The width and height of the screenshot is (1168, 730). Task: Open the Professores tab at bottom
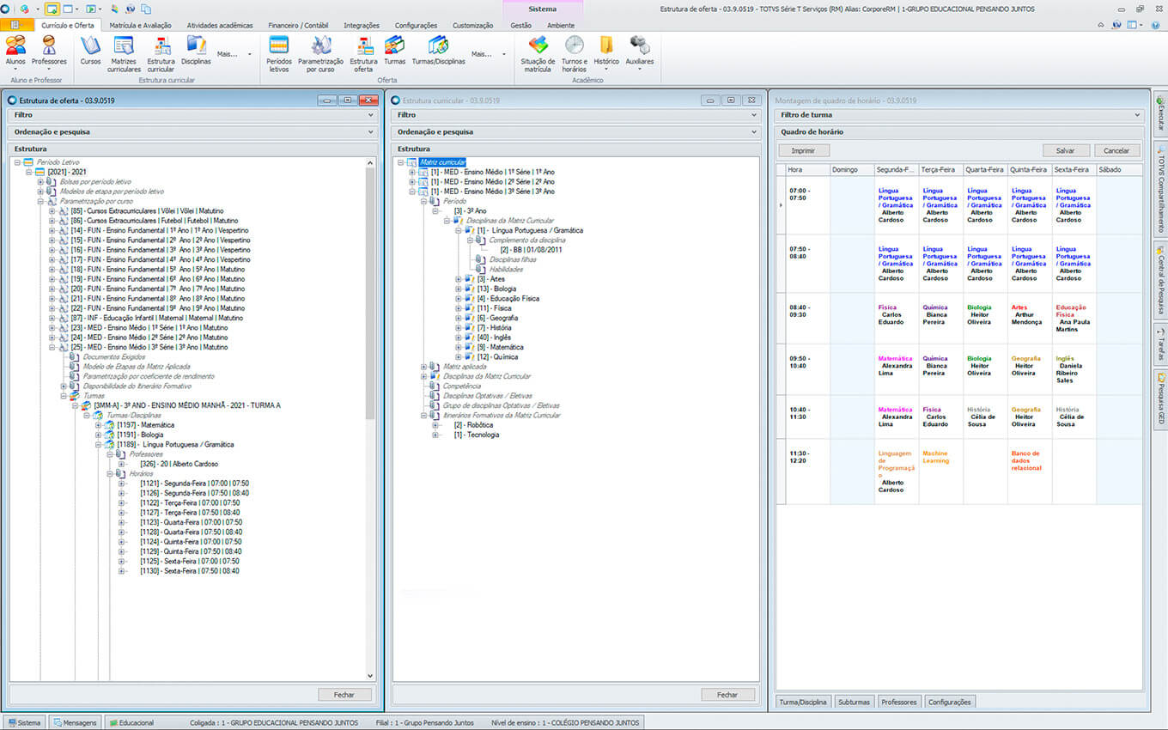tap(898, 702)
